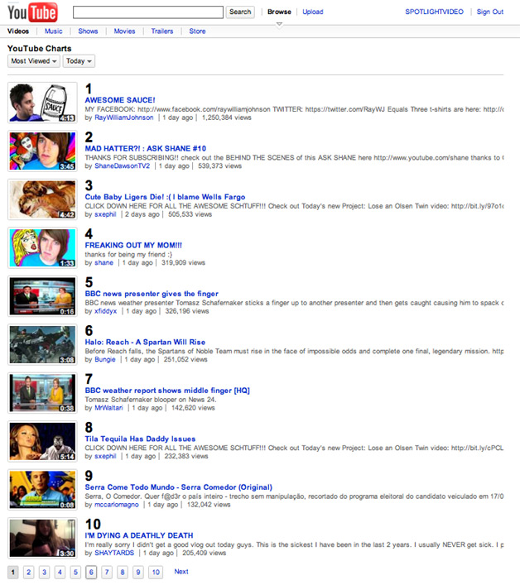The image size is (520, 585).
Task: Open RayWilliamJohnson's channel link
Action: pos(124,117)
